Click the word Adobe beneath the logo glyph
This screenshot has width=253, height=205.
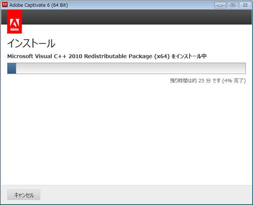point(15,29)
